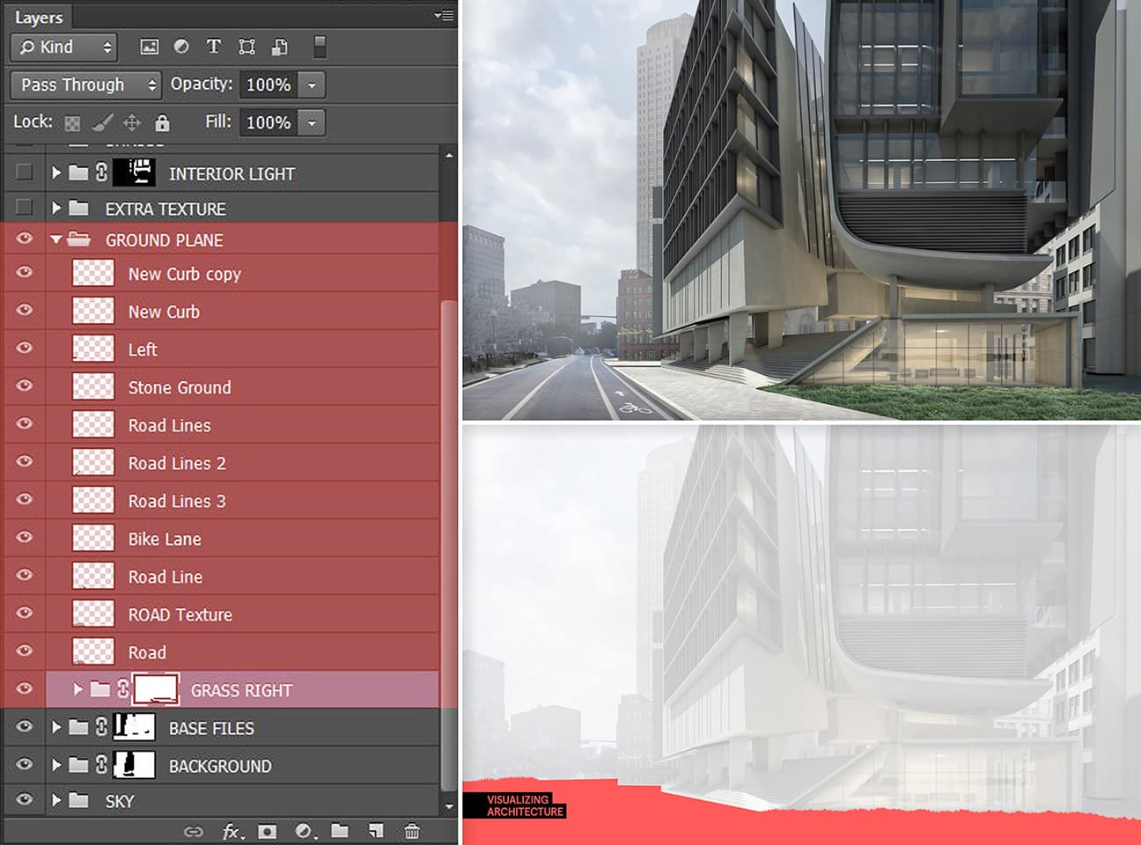The height and width of the screenshot is (845, 1141).
Task: Expand the BACKGROUND group
Action: 56,765
